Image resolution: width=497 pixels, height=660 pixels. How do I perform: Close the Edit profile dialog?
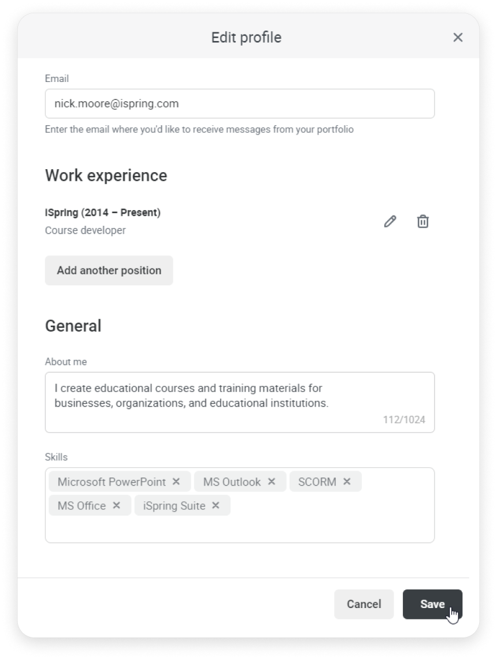(458, 38)
